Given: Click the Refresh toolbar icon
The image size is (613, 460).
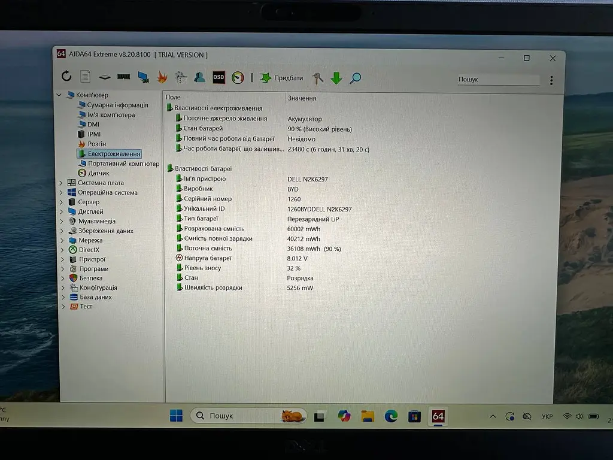Looking at the screenshot, I should (x=66, y=76).
